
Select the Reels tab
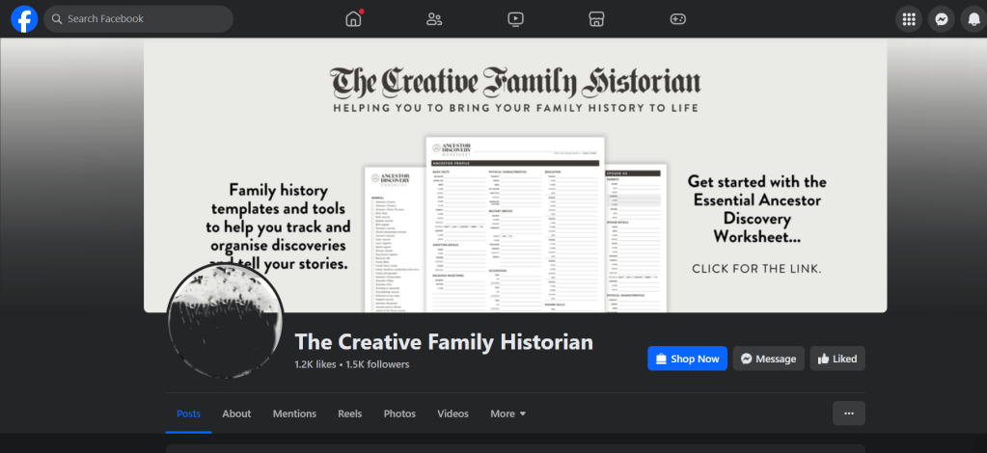tap(350, 413)
